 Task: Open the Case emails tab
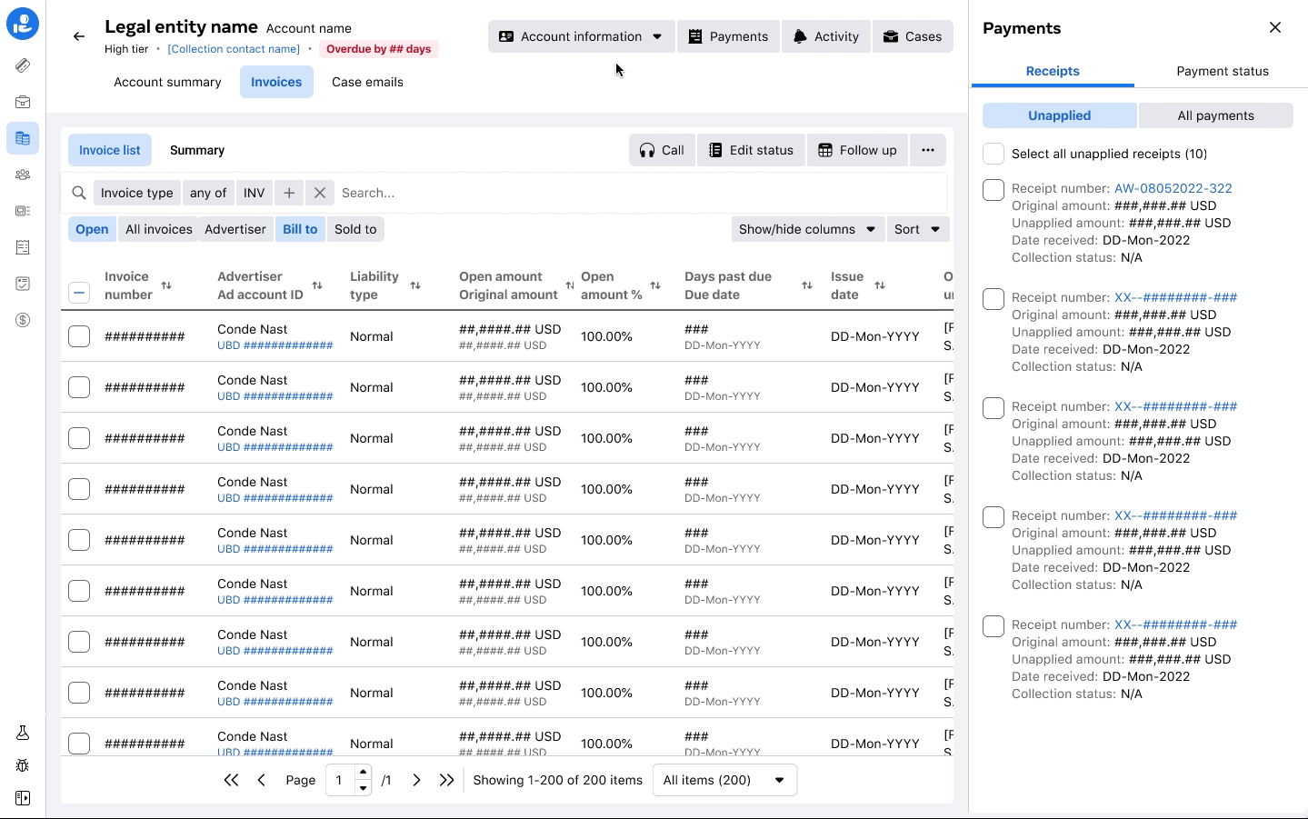point(367,82)
